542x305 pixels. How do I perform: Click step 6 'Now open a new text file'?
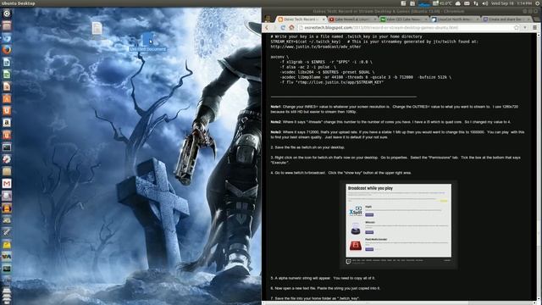325,288
